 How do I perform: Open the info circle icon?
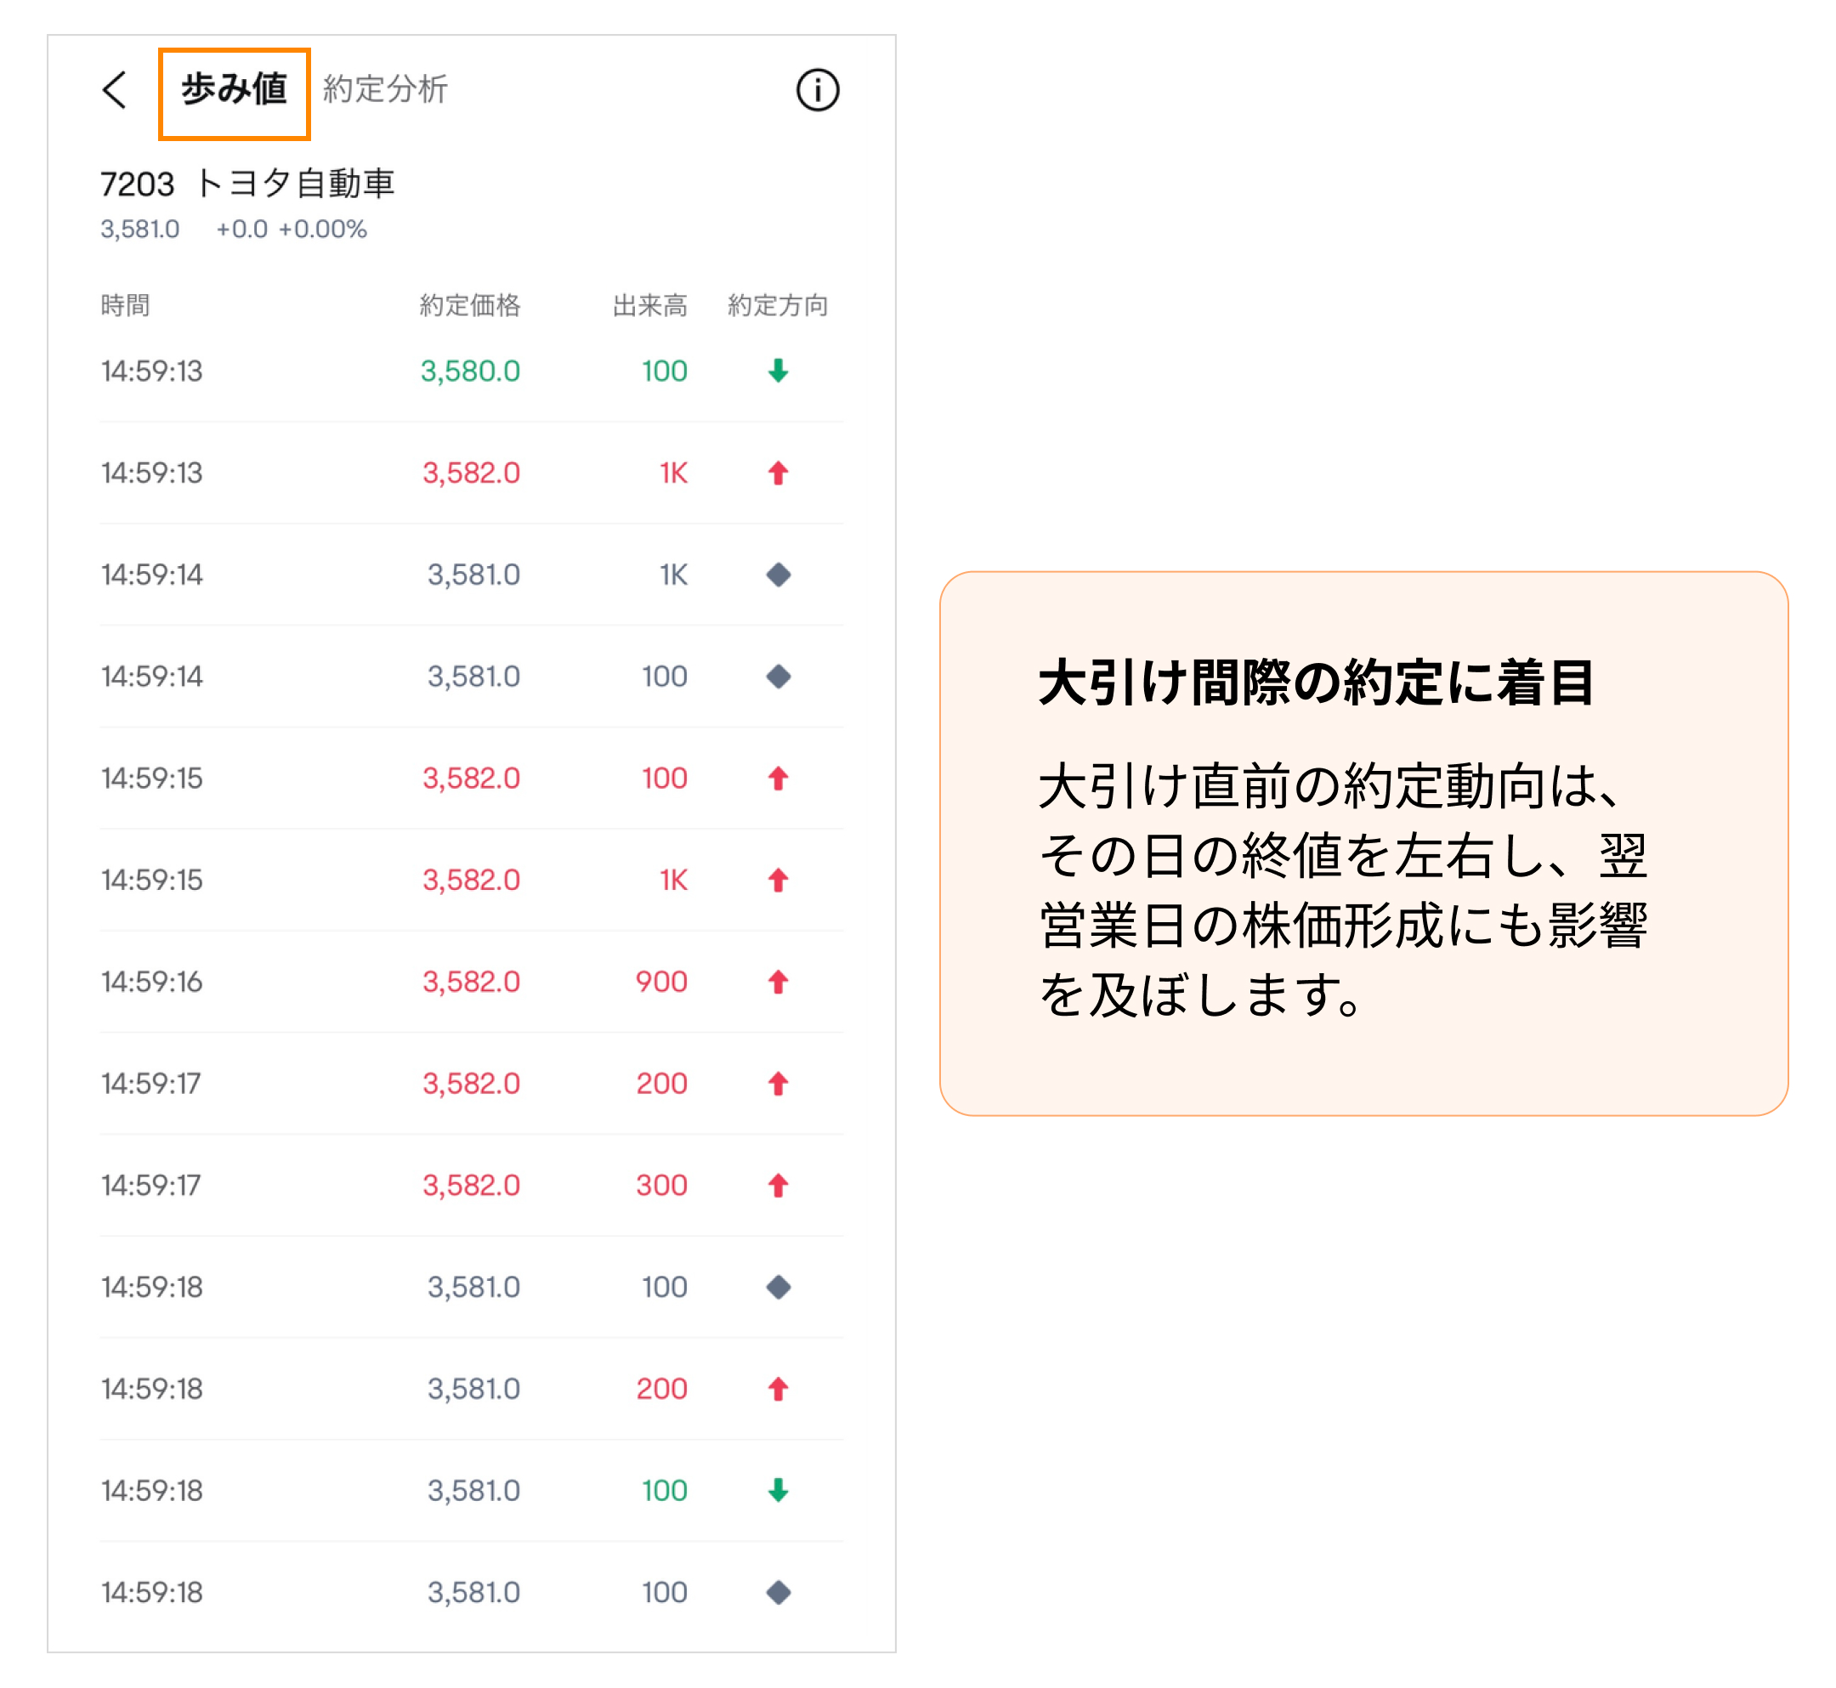(x=817, y=89)
